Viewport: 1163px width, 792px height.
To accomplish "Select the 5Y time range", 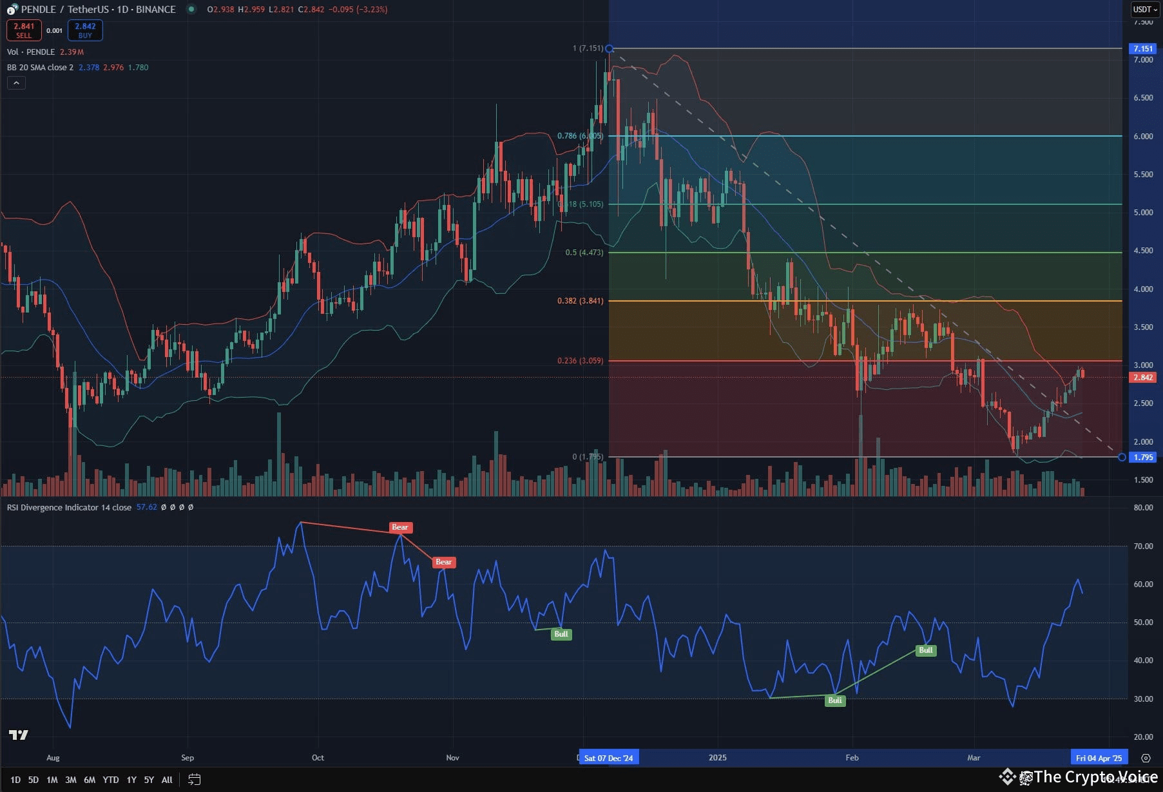I will (149, 780).
